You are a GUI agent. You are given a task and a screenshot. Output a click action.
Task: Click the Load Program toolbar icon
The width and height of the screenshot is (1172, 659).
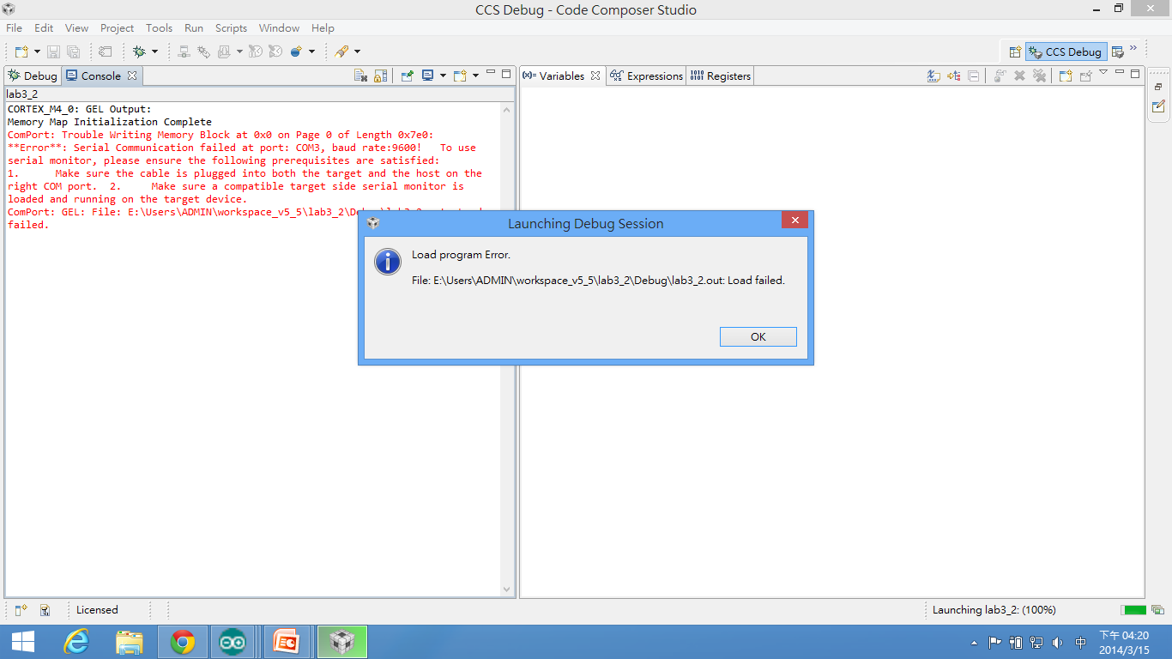click(x=224, y=51)
